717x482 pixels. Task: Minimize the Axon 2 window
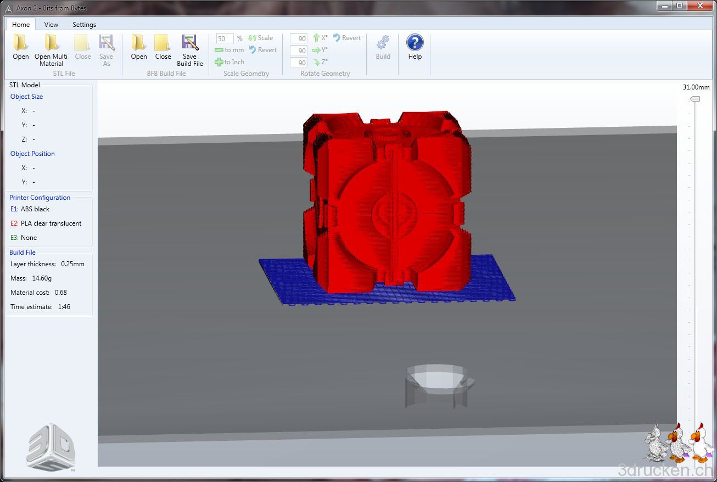tap(665, 5)
